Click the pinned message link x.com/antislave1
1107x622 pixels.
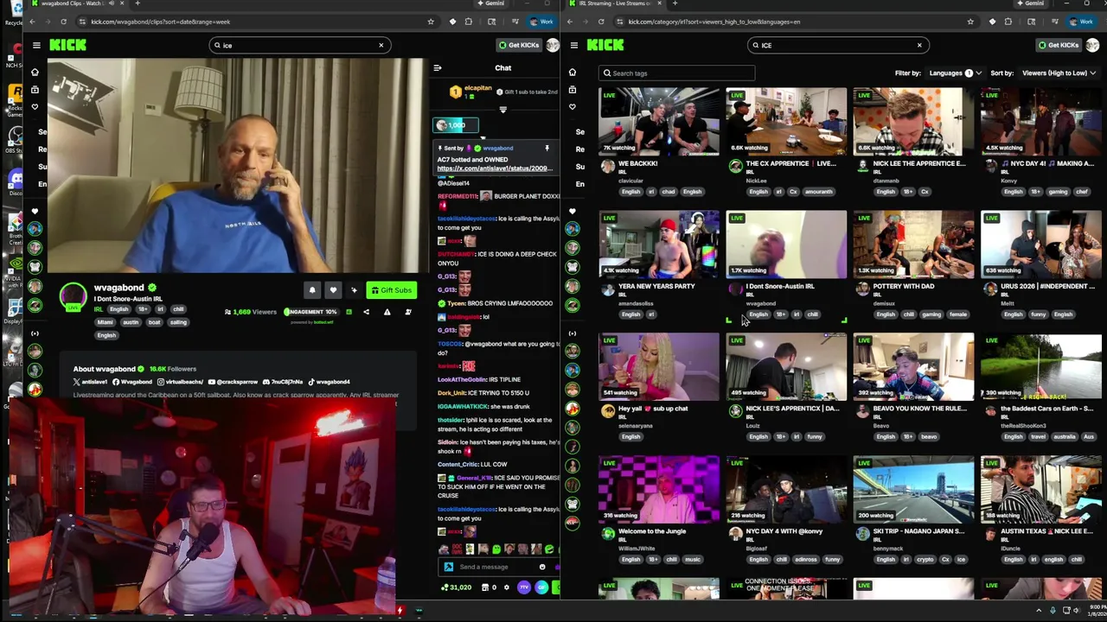click(494, 168)
